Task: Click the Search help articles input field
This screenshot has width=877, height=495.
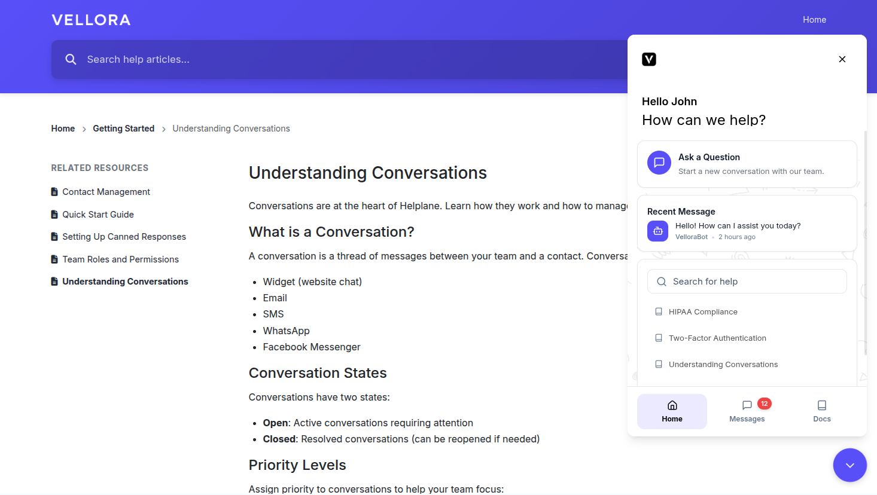Action: coord(239,59)
